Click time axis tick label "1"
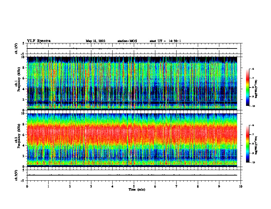271x209 pixels. tap(48, 186)
